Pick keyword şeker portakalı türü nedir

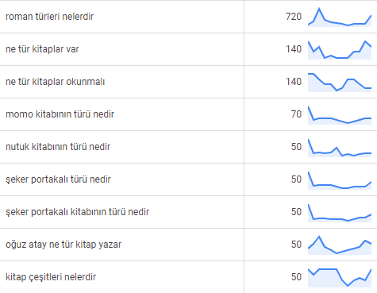(x=58, y=179)
